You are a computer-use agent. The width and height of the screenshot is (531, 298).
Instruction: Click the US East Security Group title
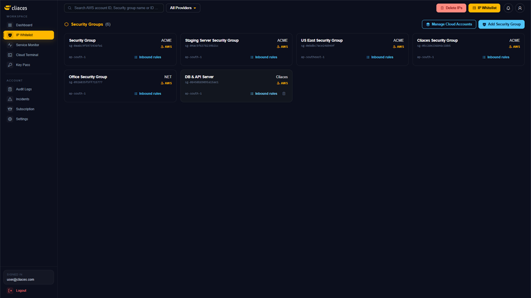pos(322,40)
